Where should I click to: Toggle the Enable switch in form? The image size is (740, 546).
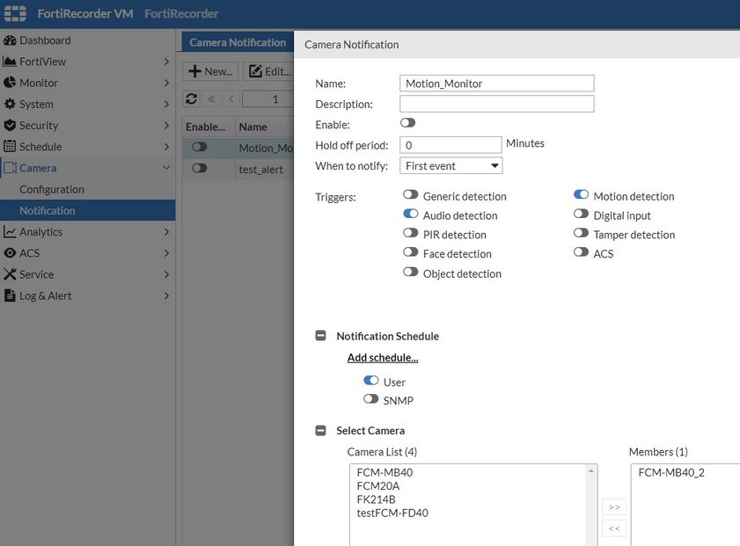(407, 122)
